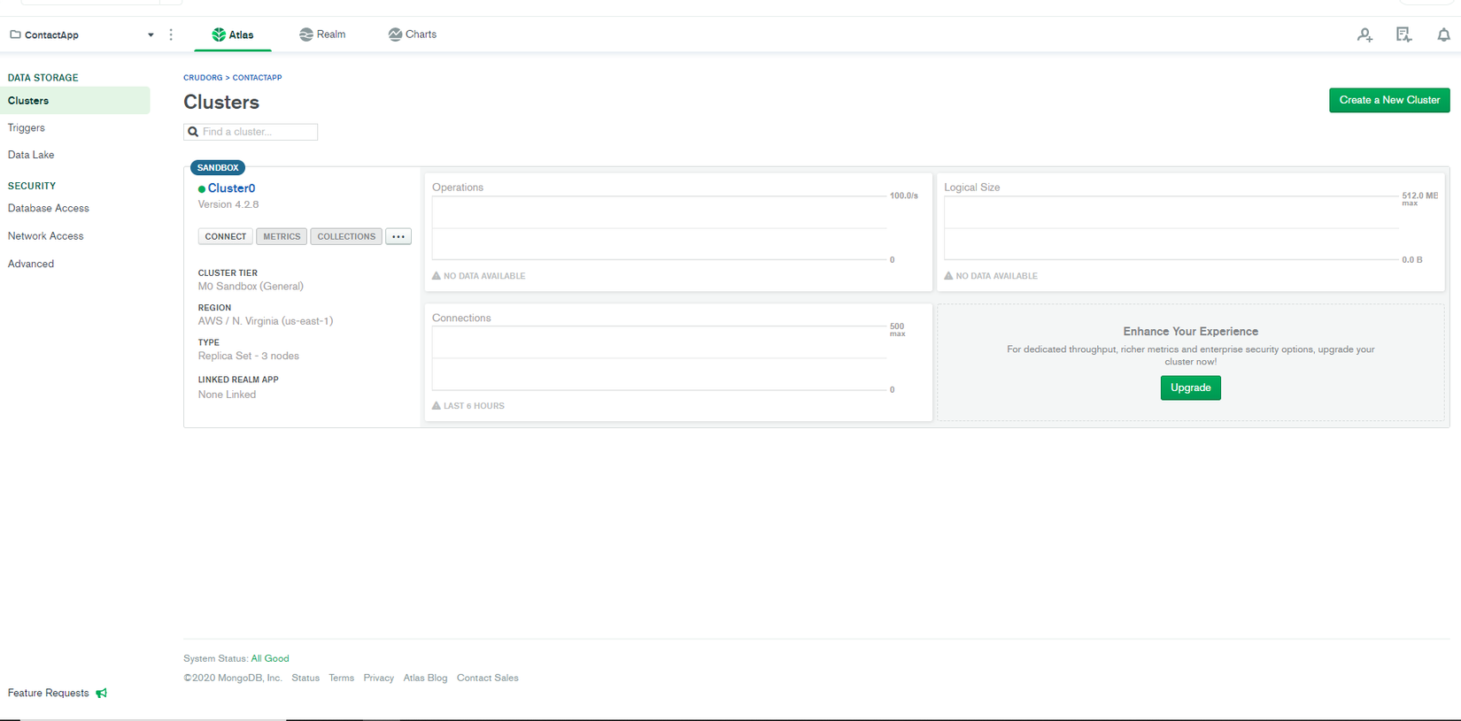1461x721 pixels.
Task: Switch to the Atlas tab
Action: pyautogui.click(x=233, y=35)
